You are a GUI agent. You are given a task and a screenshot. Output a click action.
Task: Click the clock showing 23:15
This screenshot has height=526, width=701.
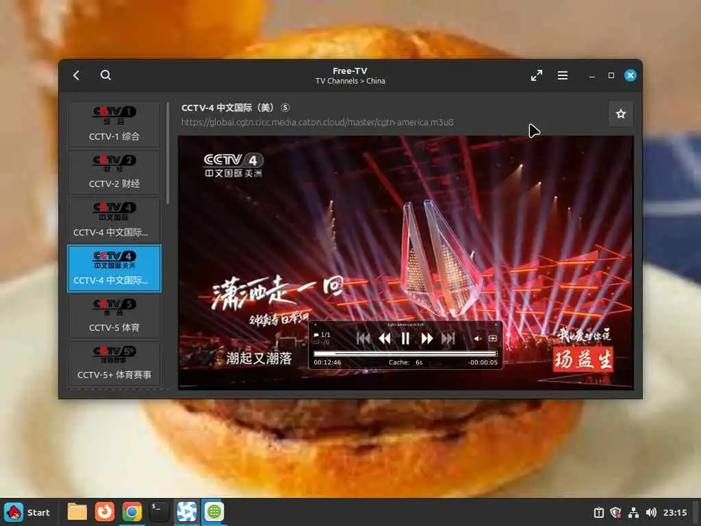(x=674, y=512)
